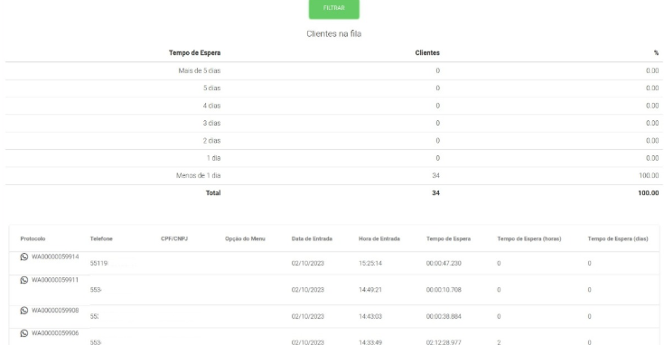Image resolution: width=664 pixels, height=345 pixels.
Task: Click the 3 dias row label
Action: click(211, 123)
